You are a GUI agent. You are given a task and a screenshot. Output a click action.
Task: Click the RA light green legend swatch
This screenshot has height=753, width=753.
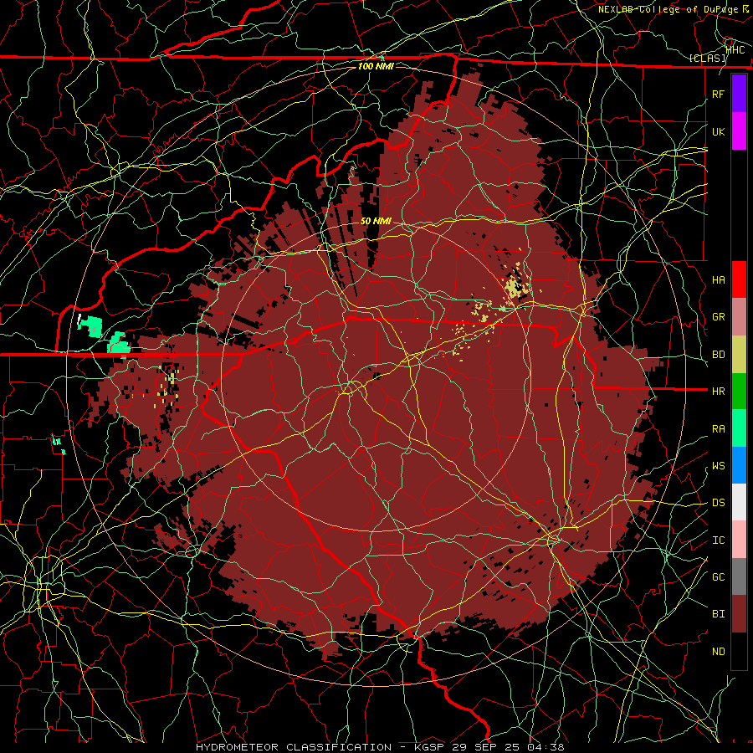click(739, 428)
